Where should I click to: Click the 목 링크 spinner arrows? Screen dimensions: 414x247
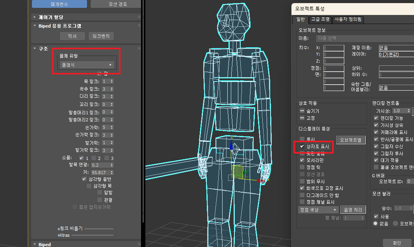pyautogui.click(x=112, y=81)
